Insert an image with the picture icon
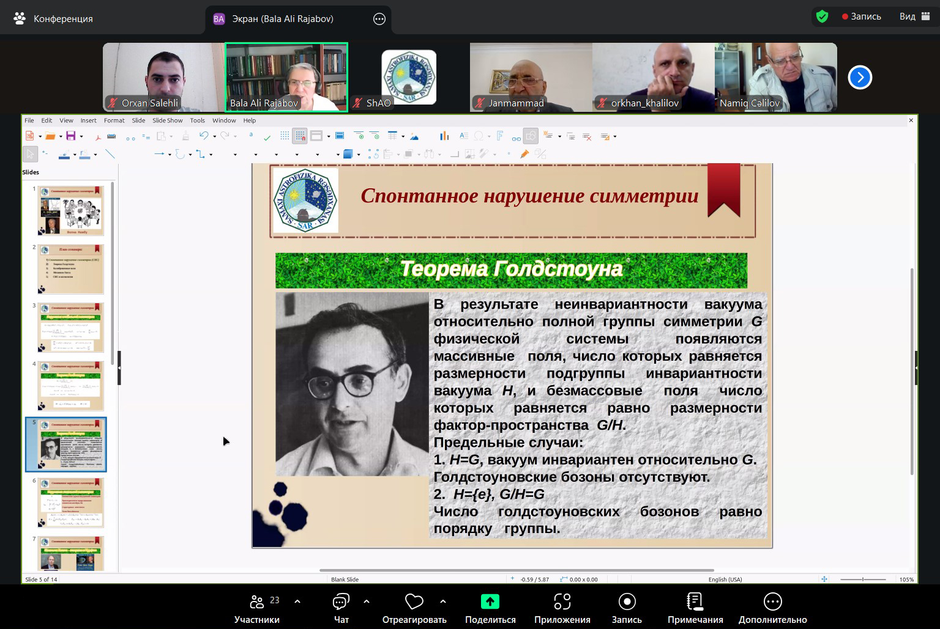 click(415, 136)
